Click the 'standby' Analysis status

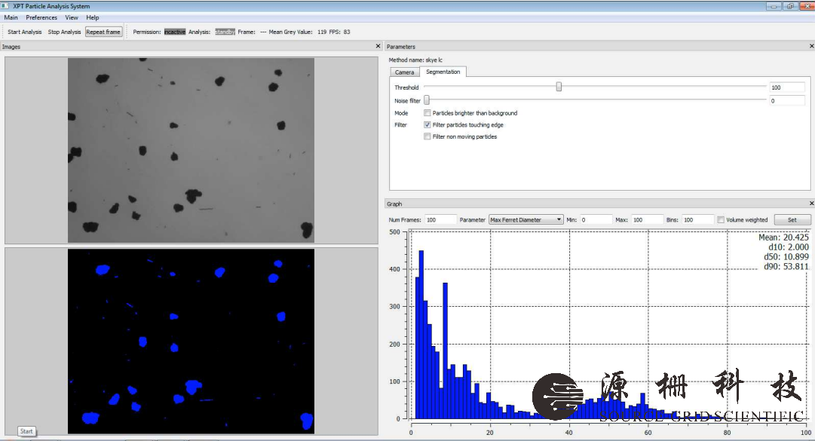(225, 32)
